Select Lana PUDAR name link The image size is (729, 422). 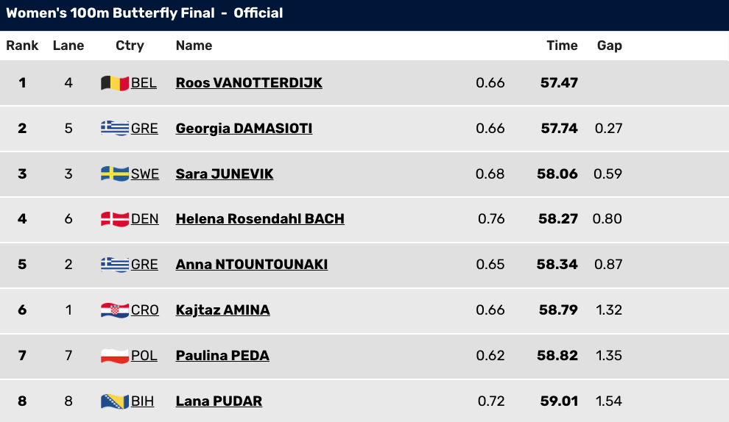point(219,401)
